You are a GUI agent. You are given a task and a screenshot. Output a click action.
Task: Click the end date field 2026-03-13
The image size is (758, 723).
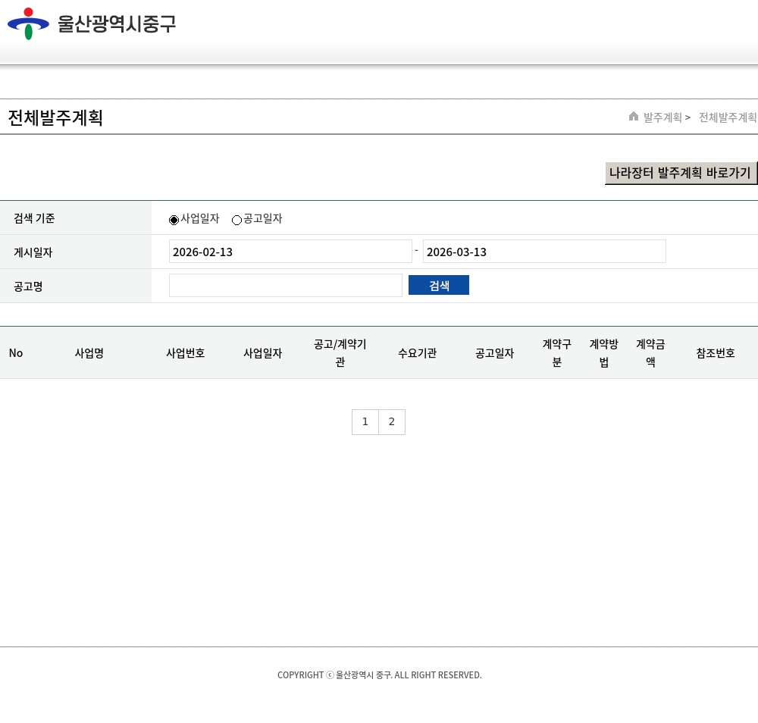point(544,252)
